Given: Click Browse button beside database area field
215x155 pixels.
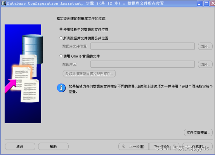Looking at the screenshot, I should point(205,64).
